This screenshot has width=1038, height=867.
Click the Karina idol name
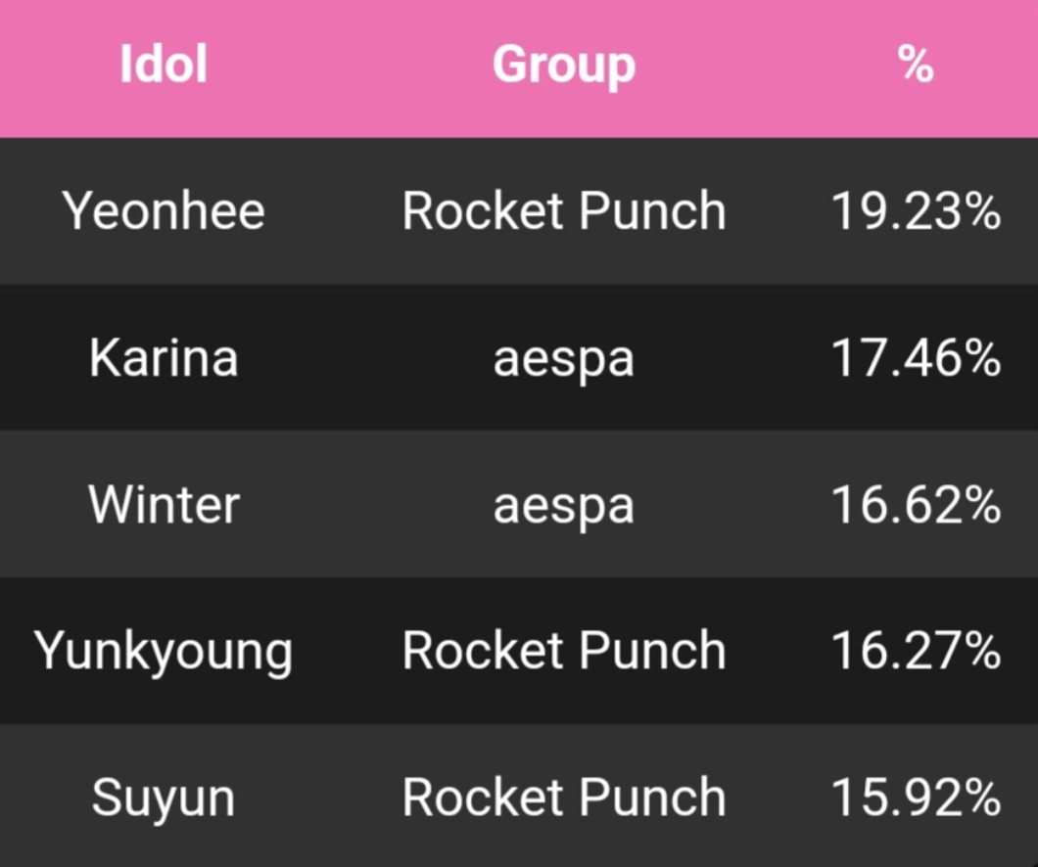164,358
